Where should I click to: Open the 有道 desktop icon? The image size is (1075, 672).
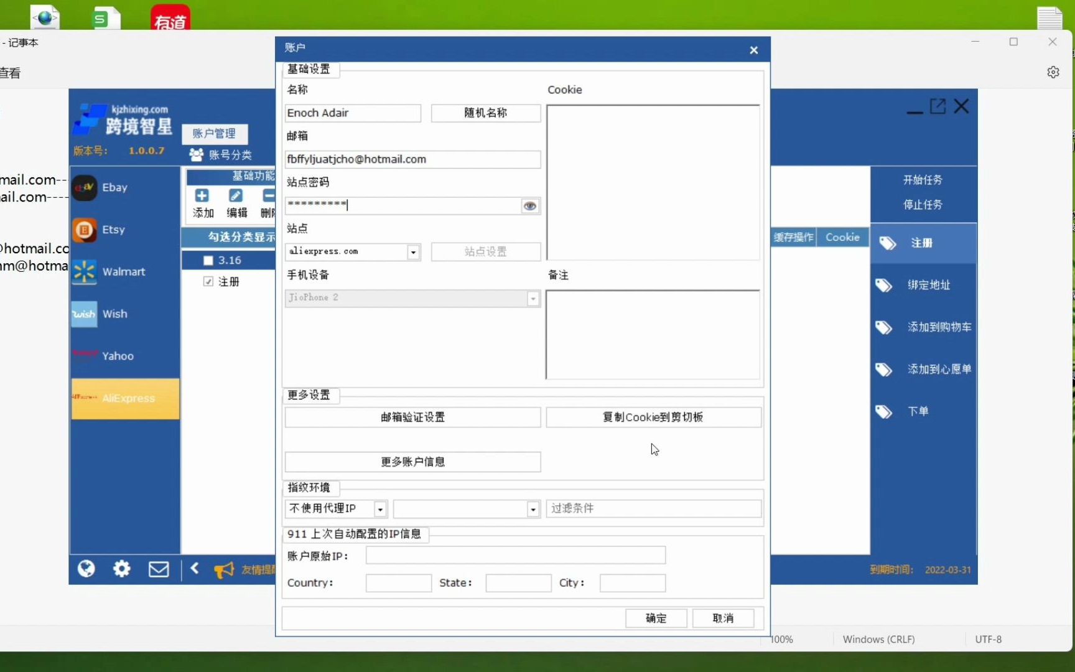tap(170, 17)
